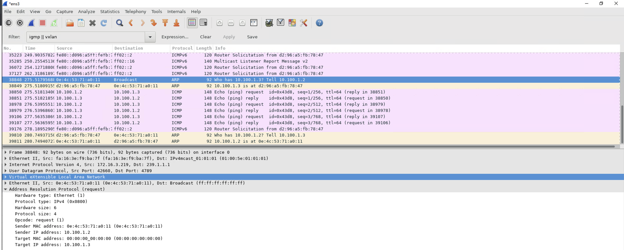Go to packet number icon
This screenshot has width=624, height=250.
tap(154, 23)
